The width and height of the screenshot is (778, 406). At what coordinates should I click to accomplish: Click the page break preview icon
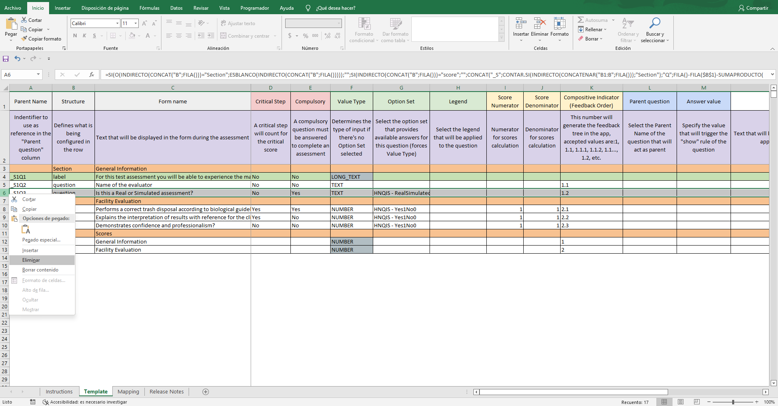[x=697, y=402]
